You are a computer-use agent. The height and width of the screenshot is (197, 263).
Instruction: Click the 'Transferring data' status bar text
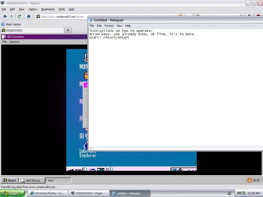click(29, 187)
